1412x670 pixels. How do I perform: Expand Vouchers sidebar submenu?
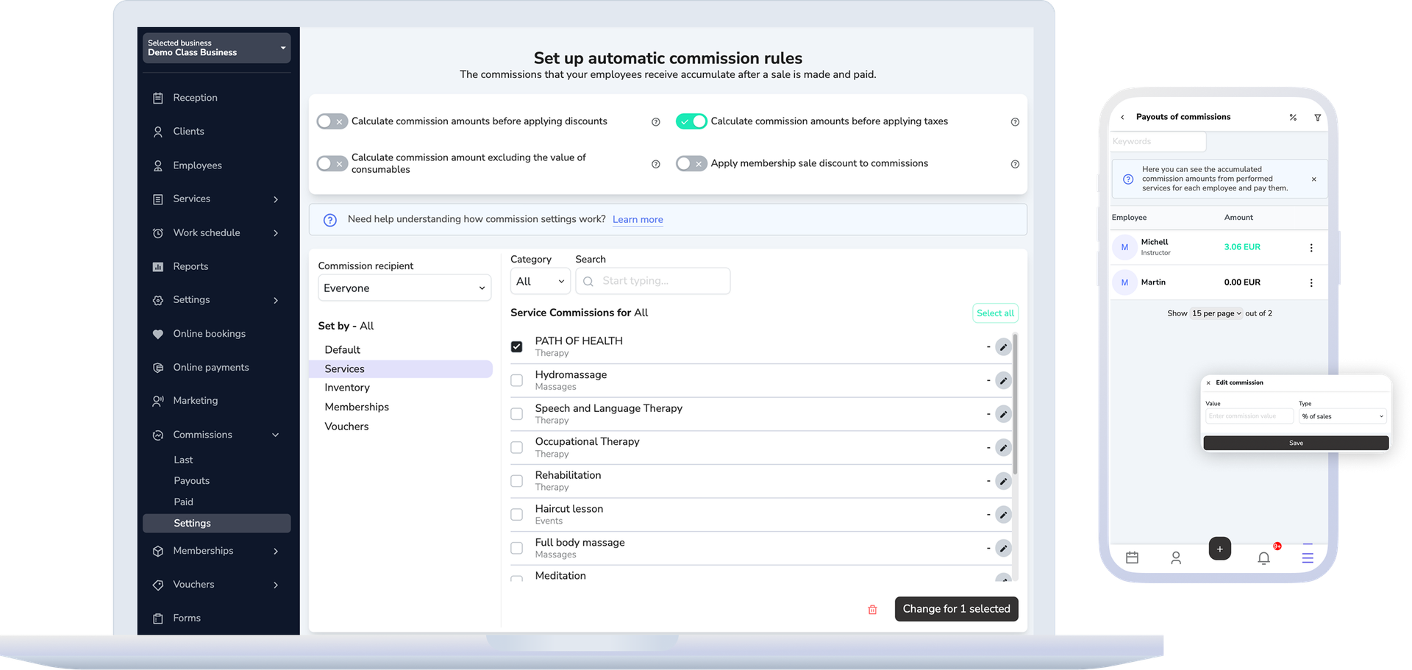coord(276,585)
